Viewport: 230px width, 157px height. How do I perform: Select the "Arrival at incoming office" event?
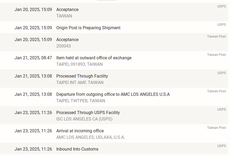[x=80, y=131]
